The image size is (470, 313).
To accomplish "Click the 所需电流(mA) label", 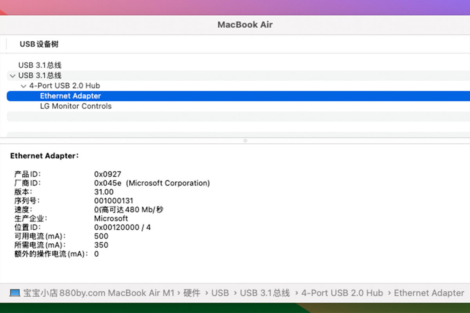I will [40, 245].
